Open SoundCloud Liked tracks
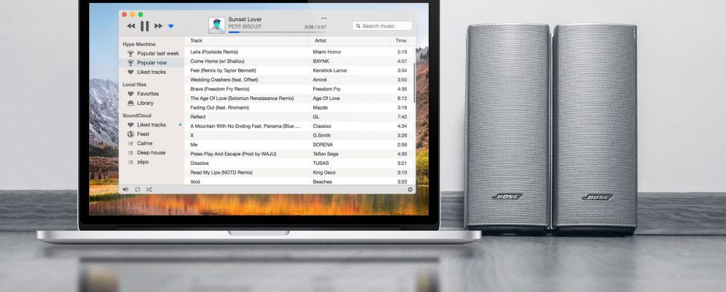Viewport: 726px width, 292px height. [153, 125]
